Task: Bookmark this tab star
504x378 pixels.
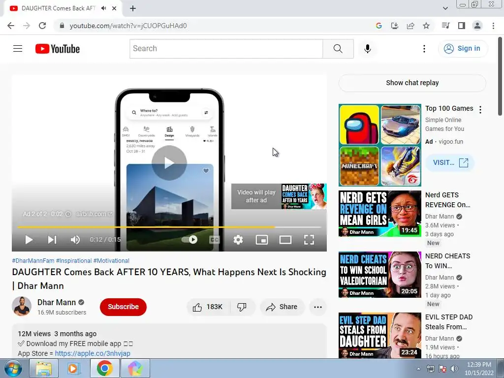Action: 426,26
